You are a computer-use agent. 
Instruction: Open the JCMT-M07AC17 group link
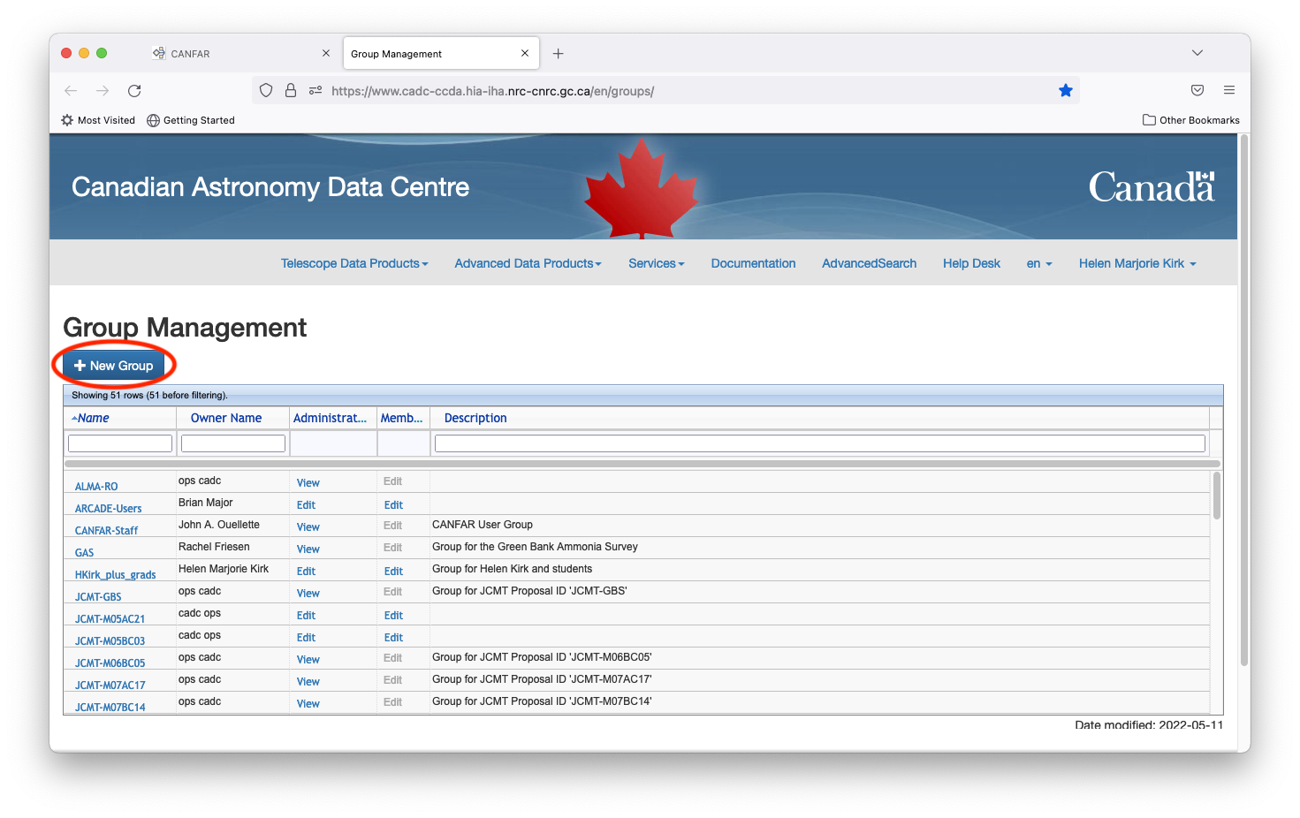pyautogui.click(x=110, y=685)
